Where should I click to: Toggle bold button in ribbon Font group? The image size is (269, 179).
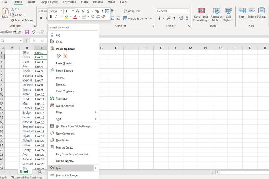[41, 18]
